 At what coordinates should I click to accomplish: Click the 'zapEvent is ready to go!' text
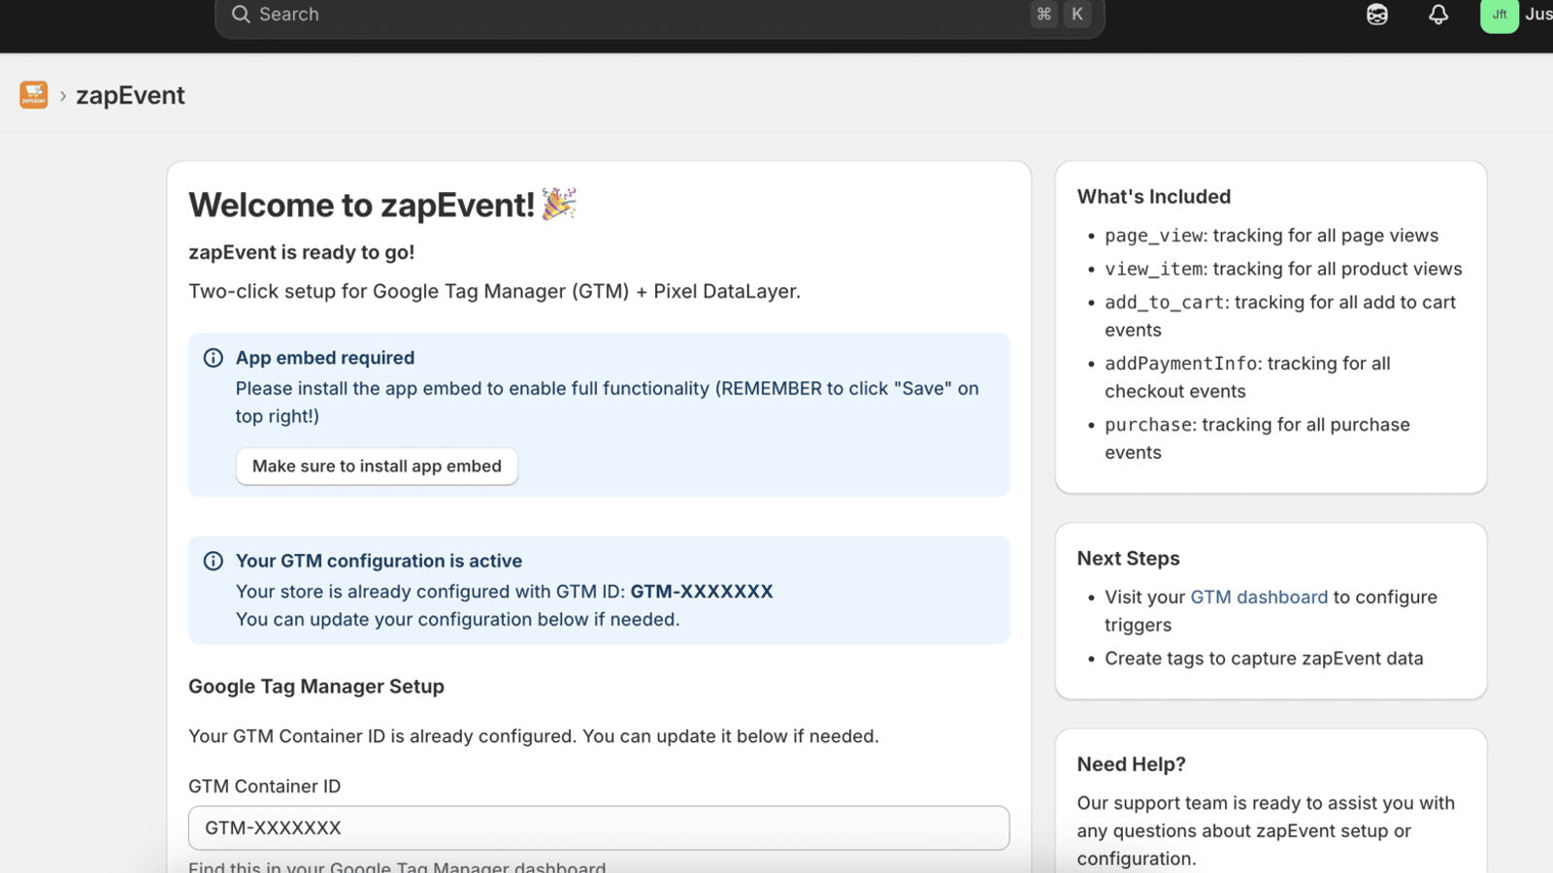(x=302, y=252)
